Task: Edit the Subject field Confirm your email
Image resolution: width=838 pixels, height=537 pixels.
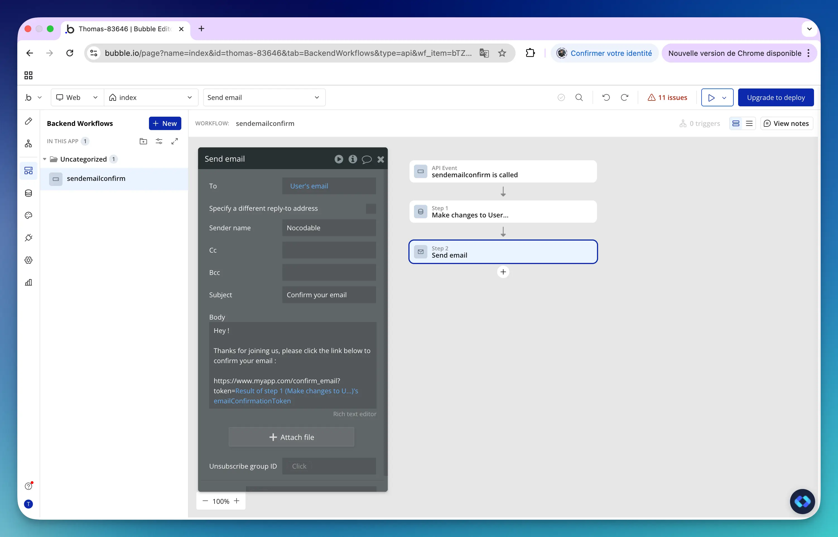Action: pos(329,295)
